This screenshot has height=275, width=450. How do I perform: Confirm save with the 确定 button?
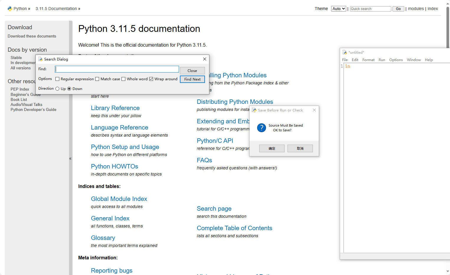pyautogui.click(x=272, y=148)
